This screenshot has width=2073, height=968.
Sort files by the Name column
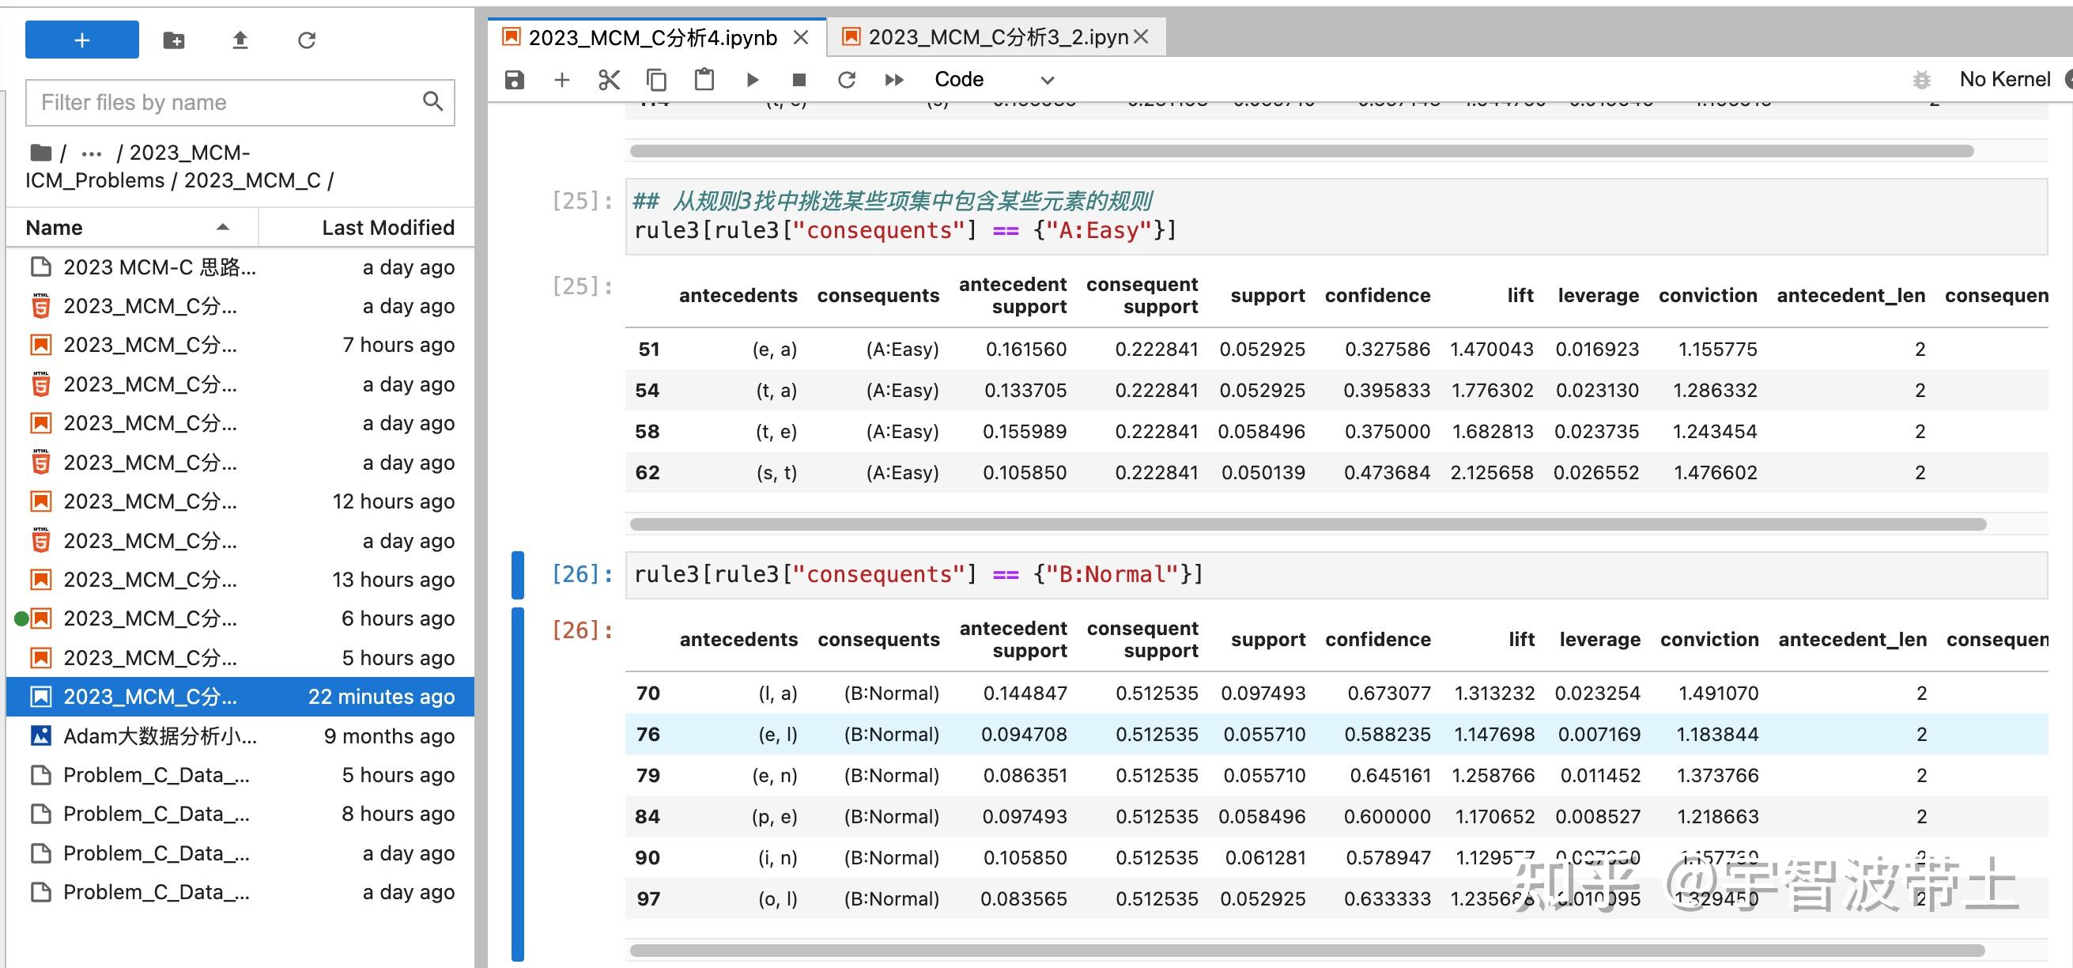[54, 228]
